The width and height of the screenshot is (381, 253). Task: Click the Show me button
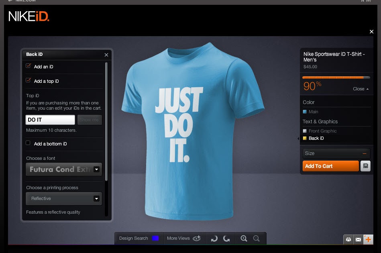click(x=90, y=120)
